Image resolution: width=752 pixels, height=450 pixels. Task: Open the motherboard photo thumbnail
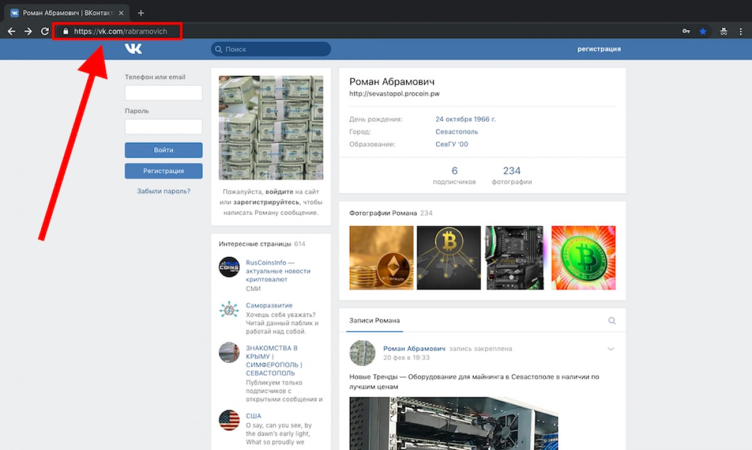(x=515, y=258)
